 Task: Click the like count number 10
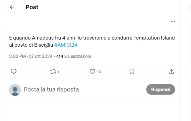point(99,72)
